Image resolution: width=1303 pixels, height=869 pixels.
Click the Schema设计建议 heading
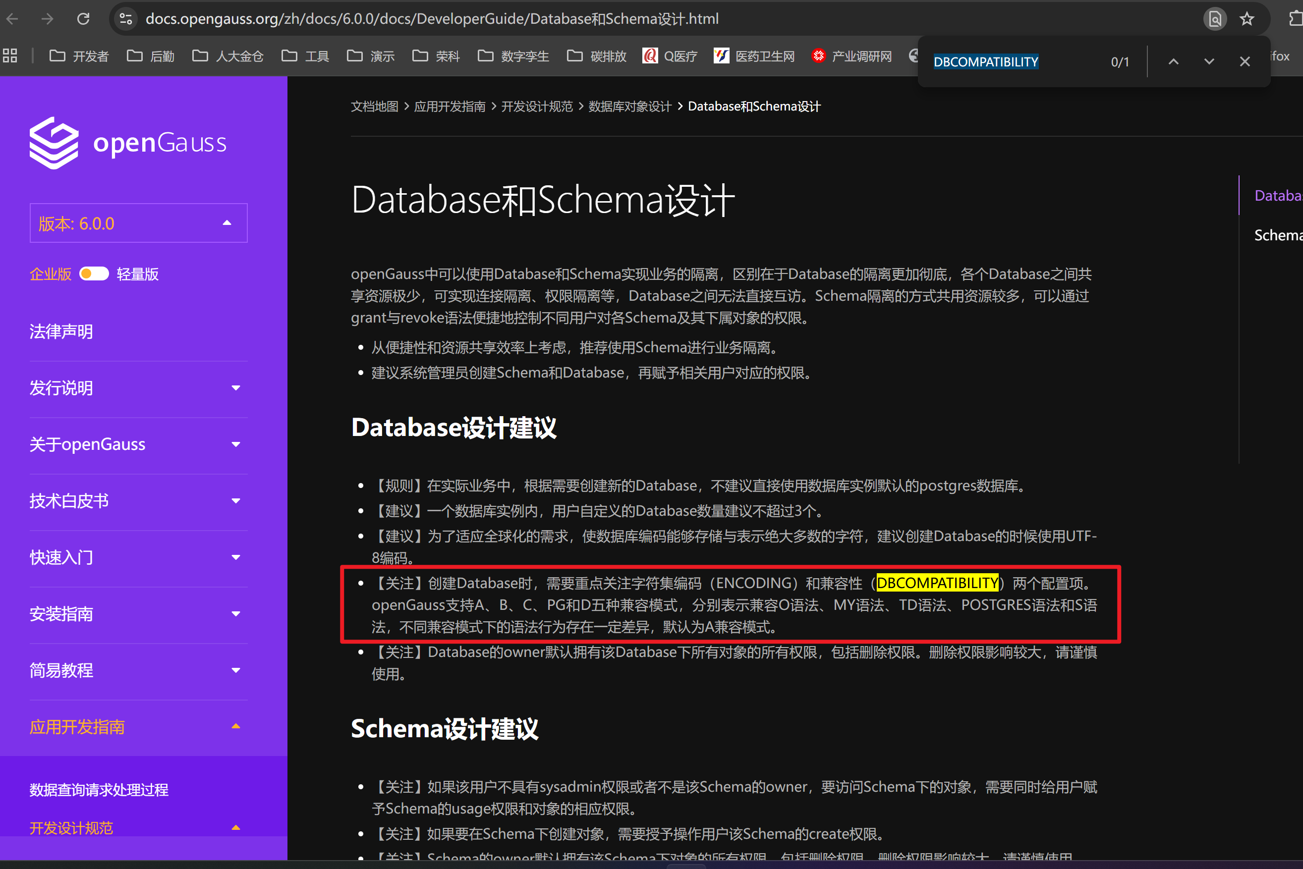tap(445, 729)
